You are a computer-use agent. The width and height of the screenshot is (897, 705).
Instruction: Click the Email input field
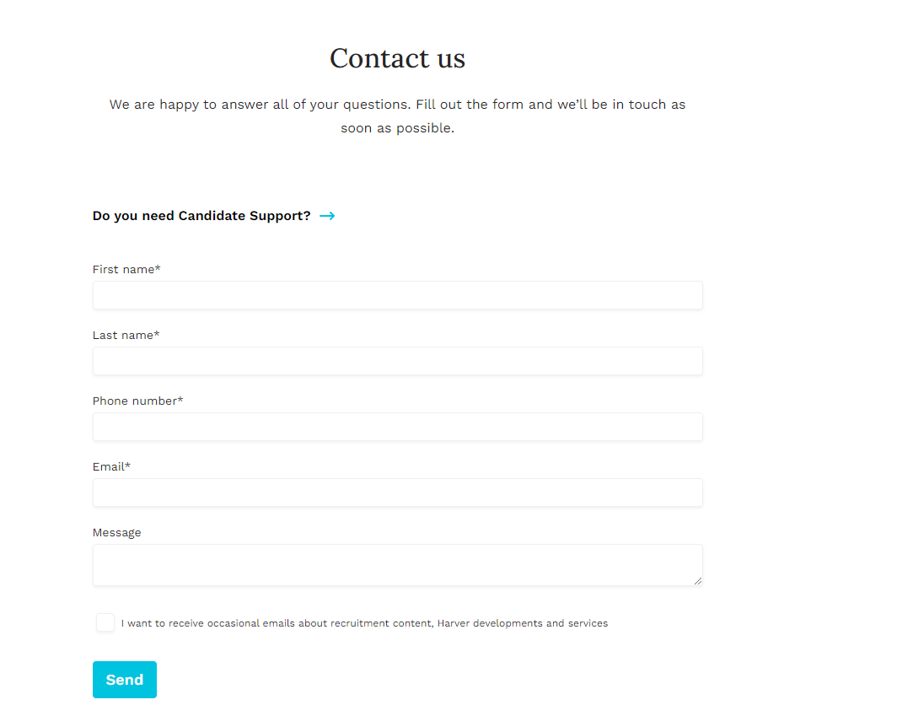click(x=397, y=492)
